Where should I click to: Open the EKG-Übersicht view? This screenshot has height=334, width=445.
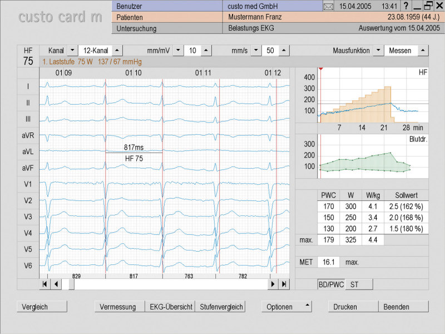click(170, 307)
